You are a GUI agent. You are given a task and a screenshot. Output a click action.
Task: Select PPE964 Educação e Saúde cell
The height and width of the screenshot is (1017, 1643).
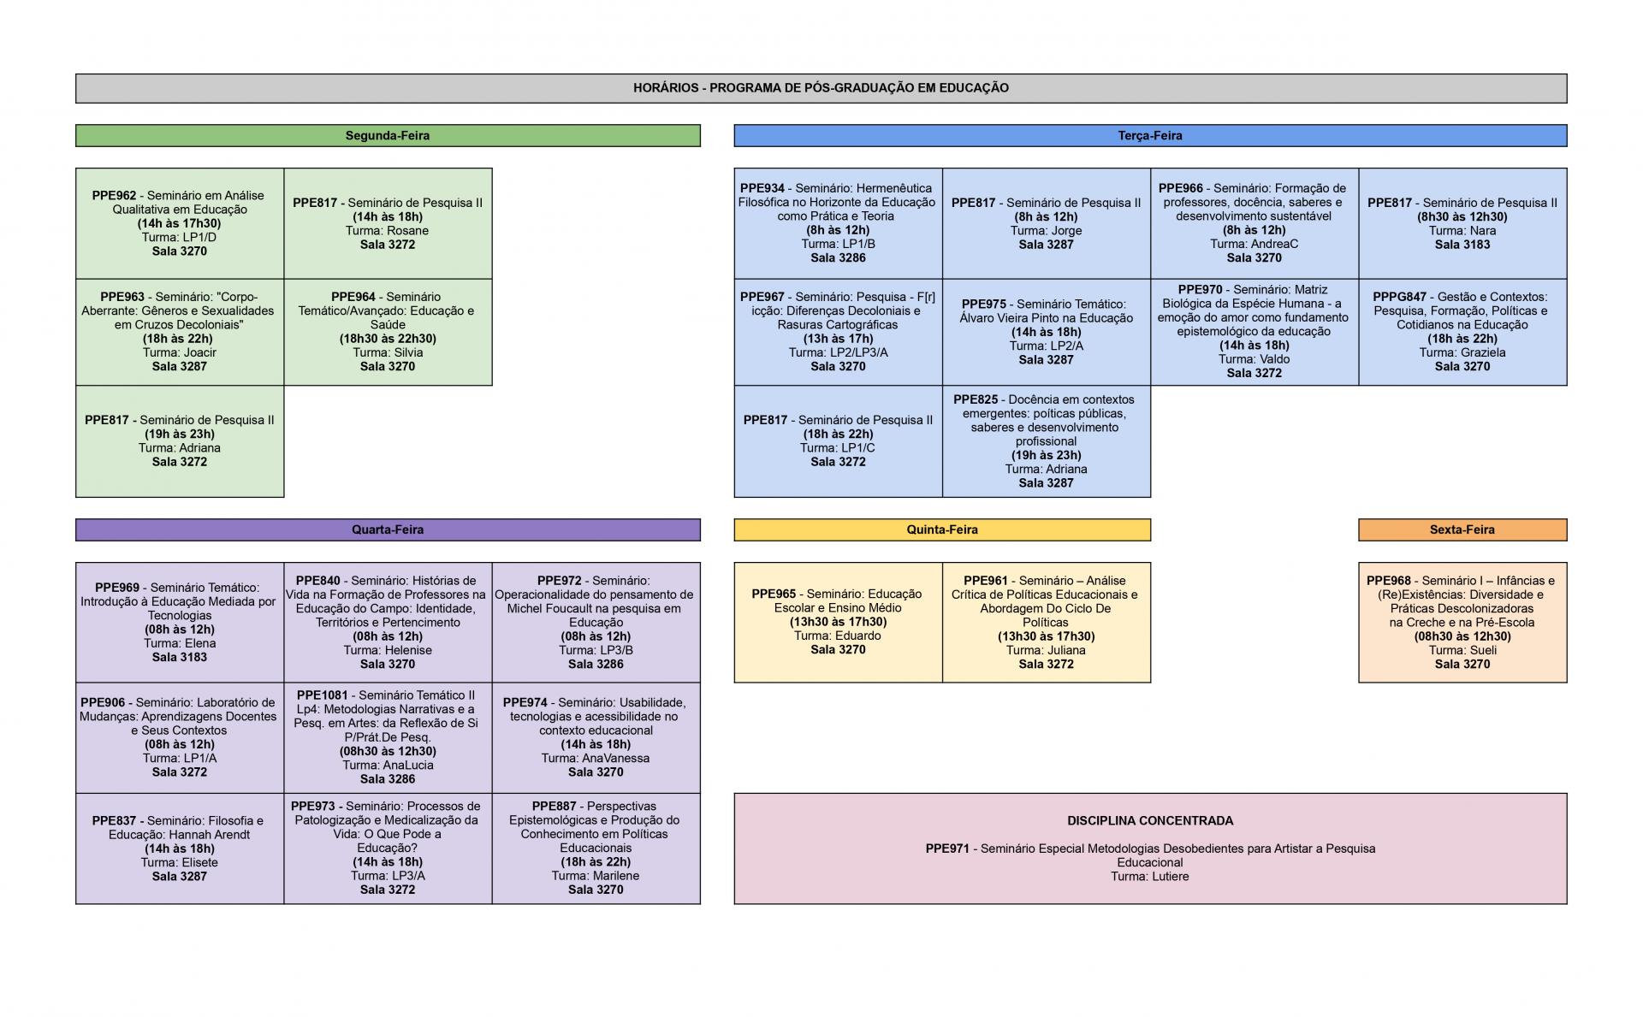click(388, 332)
